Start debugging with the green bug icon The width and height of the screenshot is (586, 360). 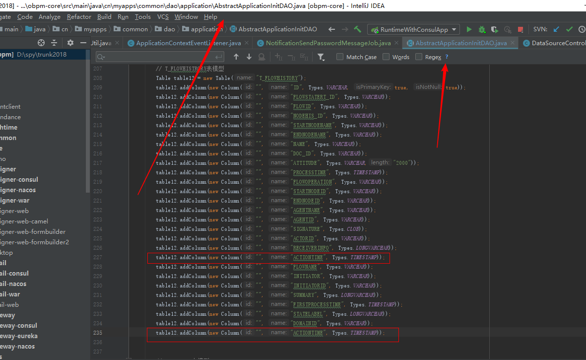click(482, 29)
